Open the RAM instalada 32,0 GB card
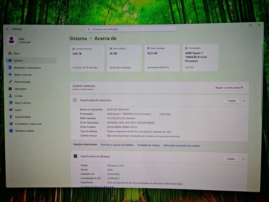This screenshot has height=202, width=269. [x=162, y=58]
